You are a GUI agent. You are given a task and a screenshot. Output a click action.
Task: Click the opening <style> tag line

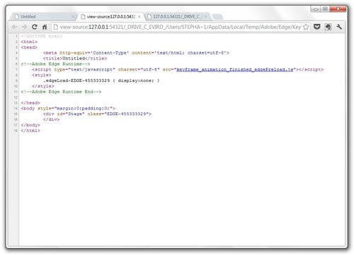[42, 75]
